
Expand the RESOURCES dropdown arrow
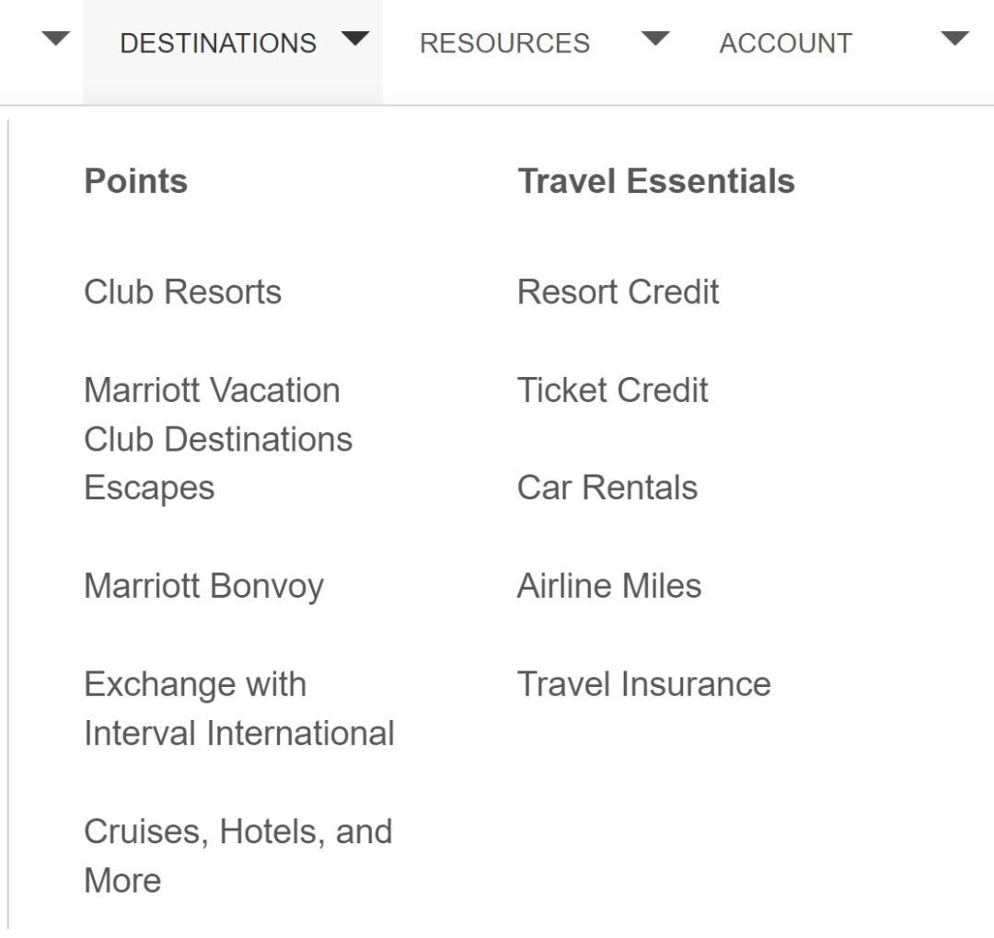pos(656,40)
